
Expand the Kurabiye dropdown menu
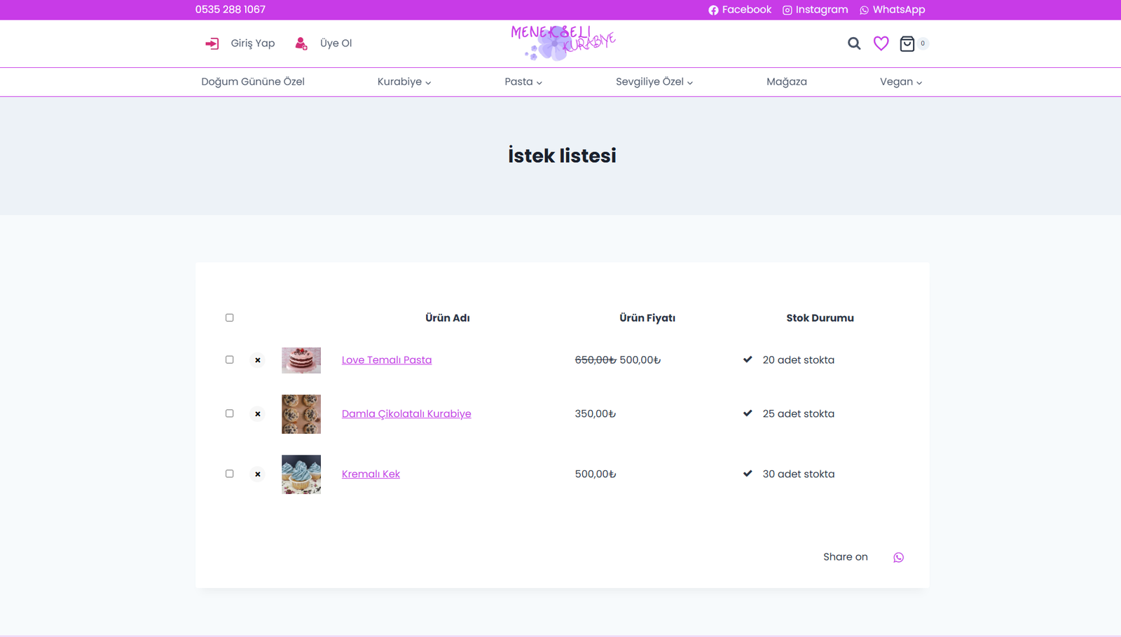click(404, 82)
